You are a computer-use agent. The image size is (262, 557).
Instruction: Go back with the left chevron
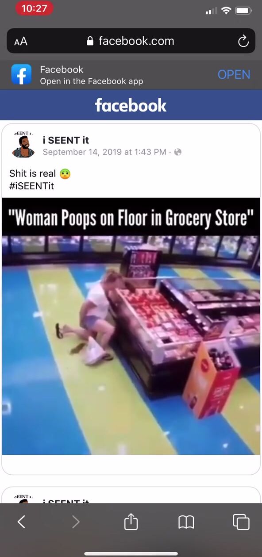[x=21, y=522]
